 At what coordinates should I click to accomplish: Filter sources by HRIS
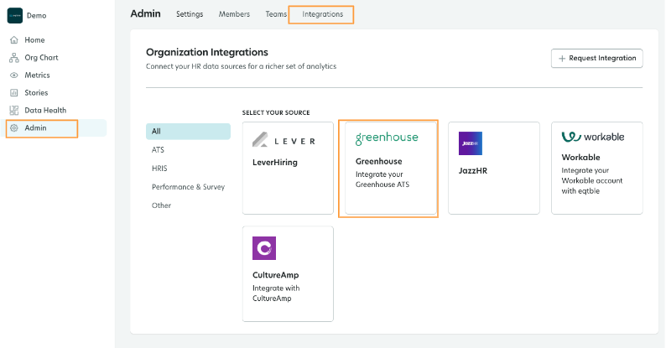(159, 169)
